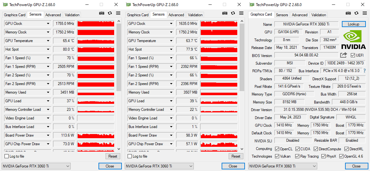Open the Advanced tab in the left window
The height and width of the screenshot is (171, 370).
tap(53, 15)
